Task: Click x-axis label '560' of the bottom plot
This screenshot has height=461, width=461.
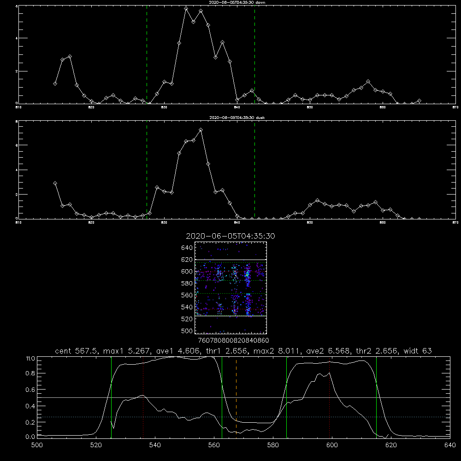Action: point(214,445)
